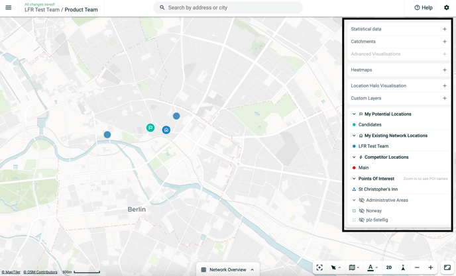Show the Administrative Areas layer
Viewport: 456px width, 276px height.
[x=362, y=200]
